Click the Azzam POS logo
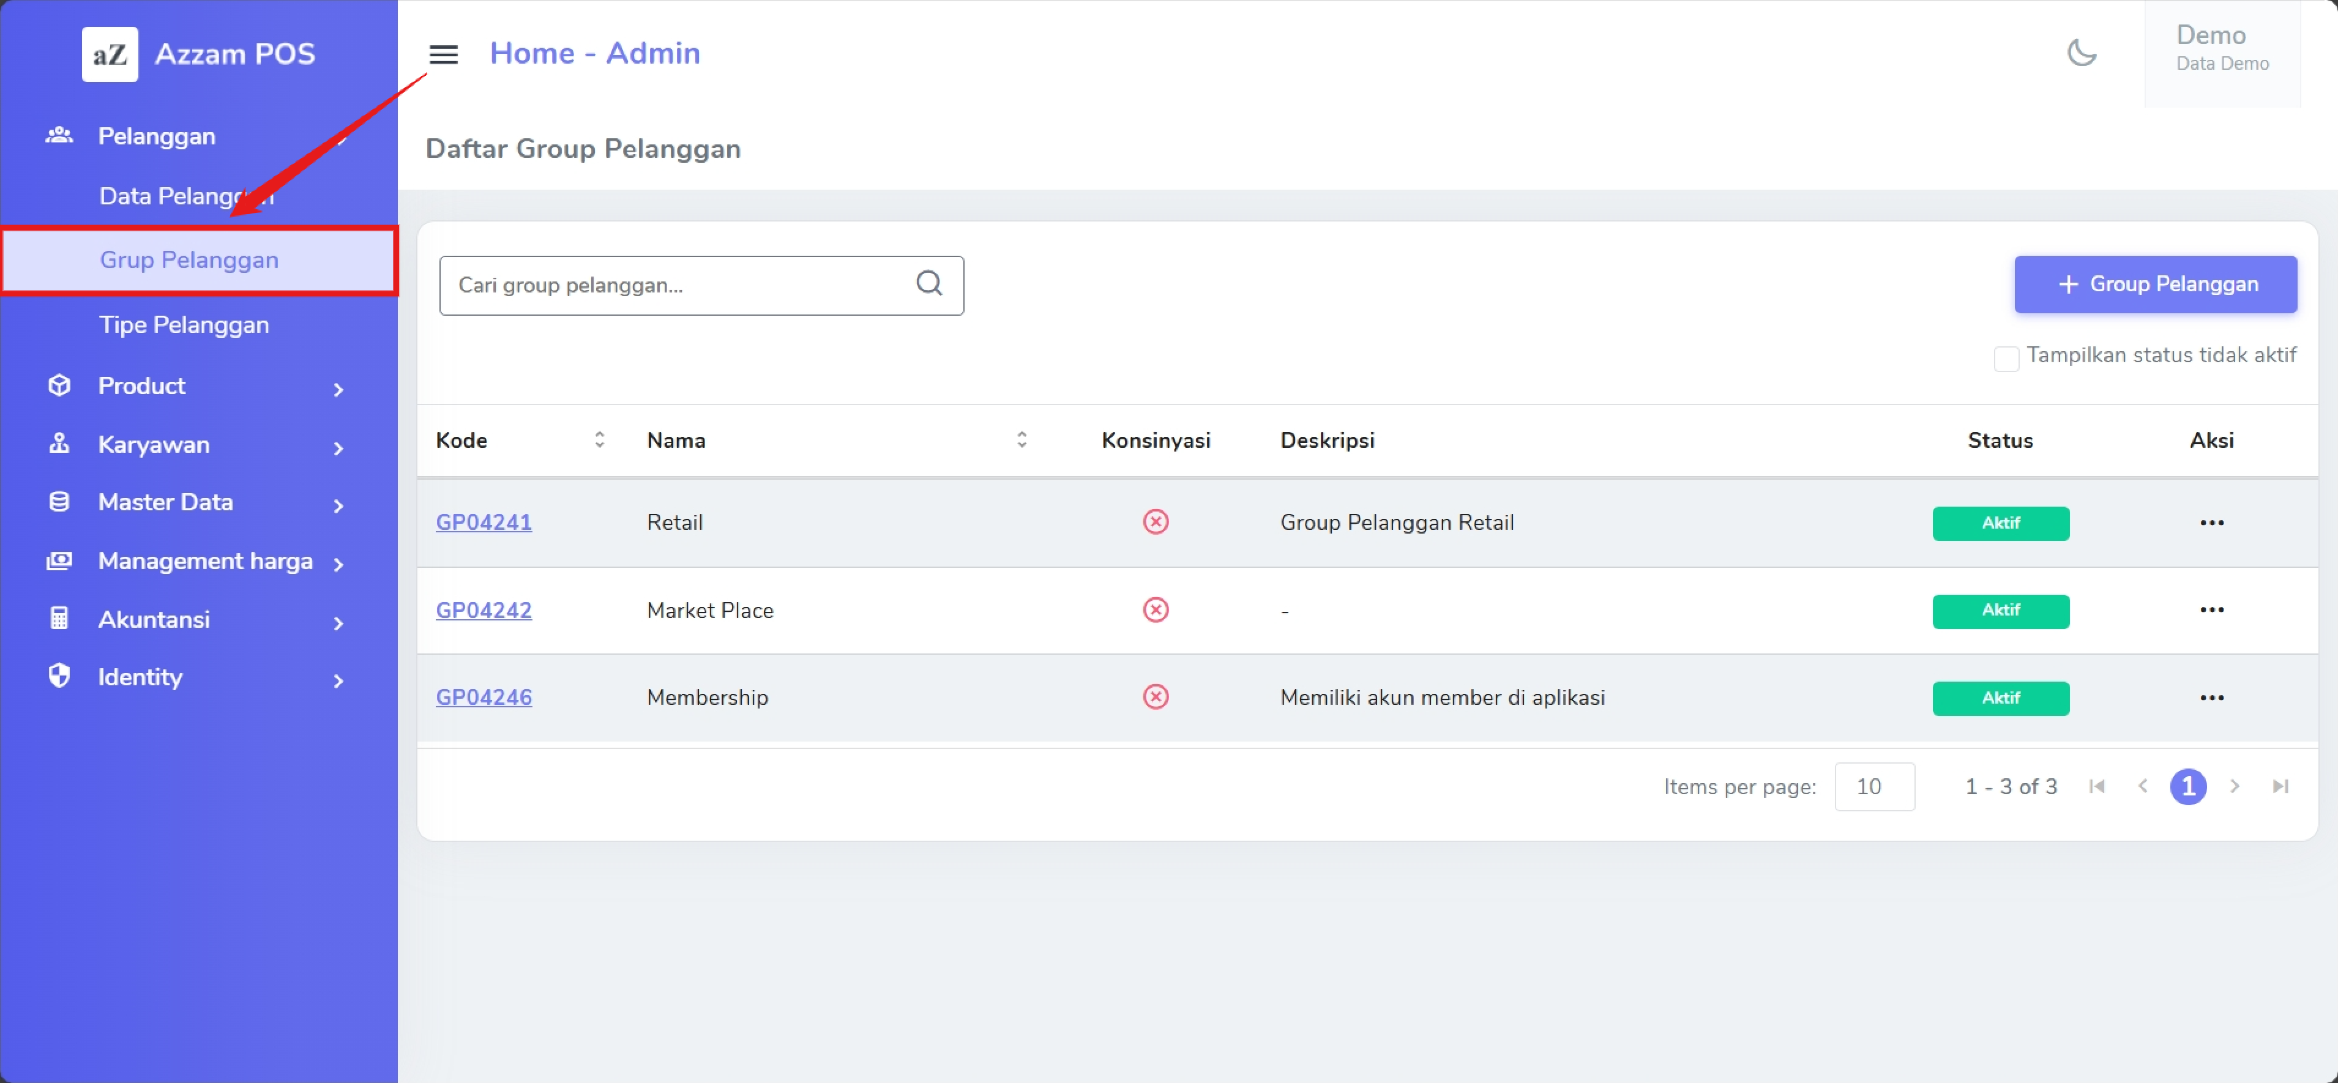 coord(110,54)
